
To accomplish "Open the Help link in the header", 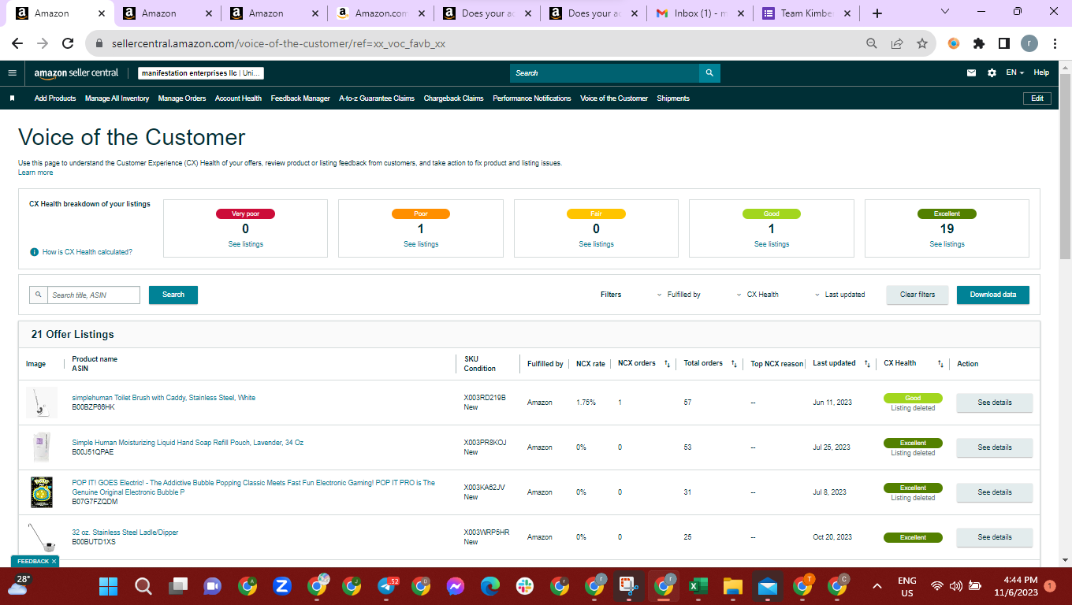I will [x=1041, y=72].
